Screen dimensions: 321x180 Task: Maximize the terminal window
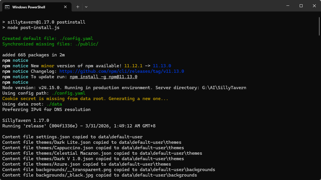click(x=301, y=6)
